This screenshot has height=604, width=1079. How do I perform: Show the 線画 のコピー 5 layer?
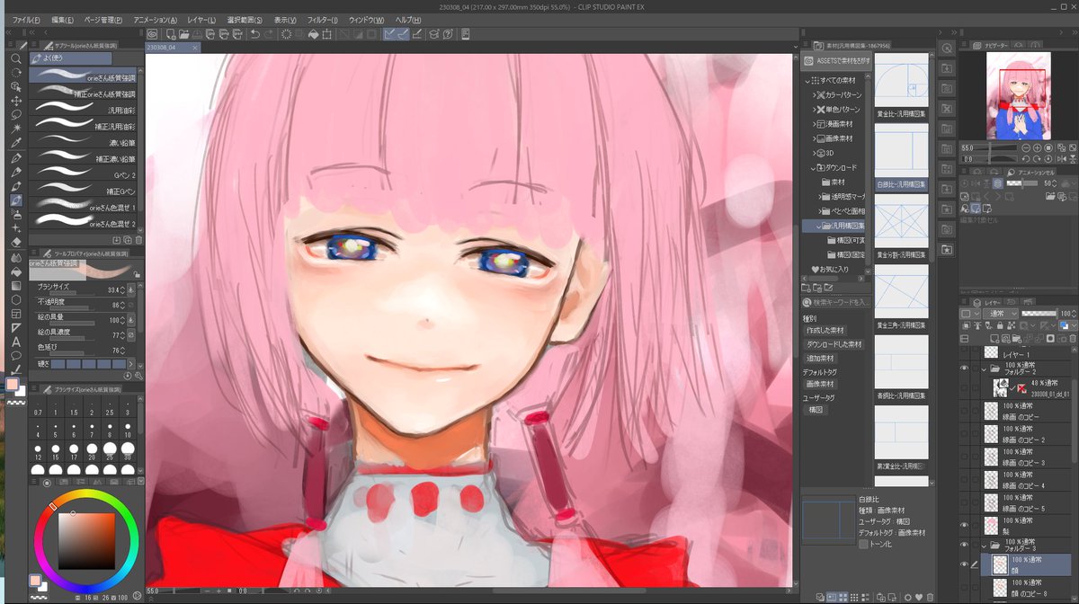click(965, 502)
